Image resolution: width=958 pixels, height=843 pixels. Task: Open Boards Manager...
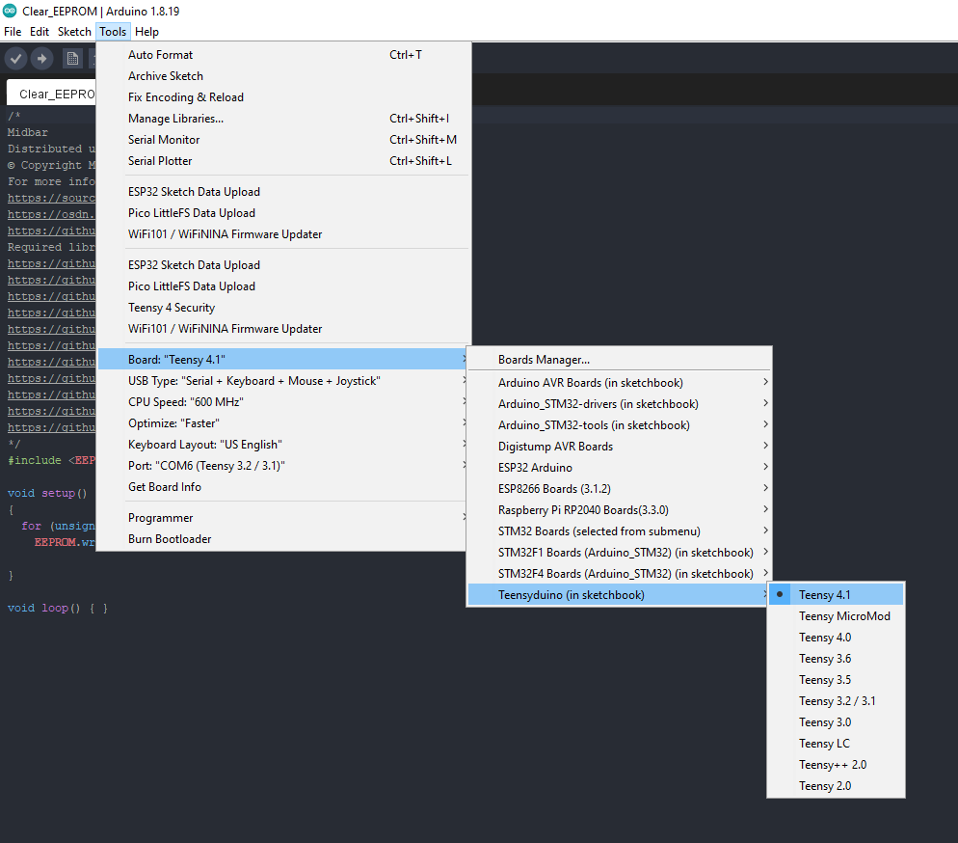click(619, 360)
